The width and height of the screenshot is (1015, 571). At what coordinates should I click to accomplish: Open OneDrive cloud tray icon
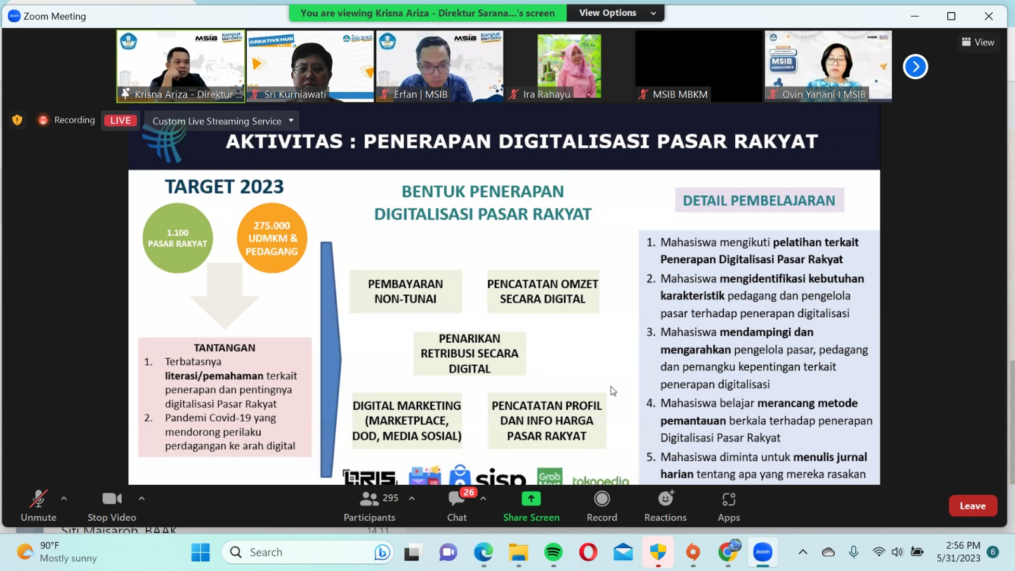(x=828, y=552)
